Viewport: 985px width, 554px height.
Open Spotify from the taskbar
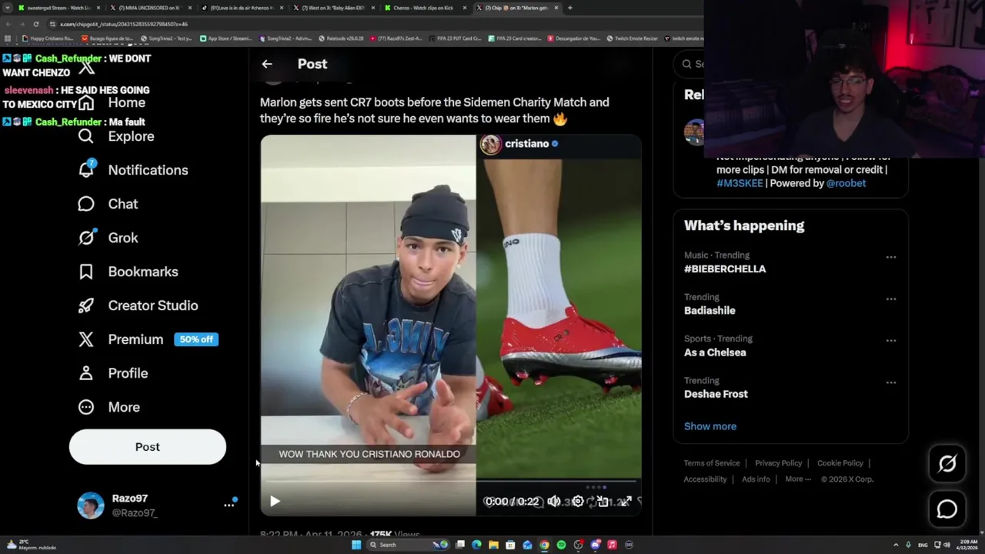click(561, 545)
